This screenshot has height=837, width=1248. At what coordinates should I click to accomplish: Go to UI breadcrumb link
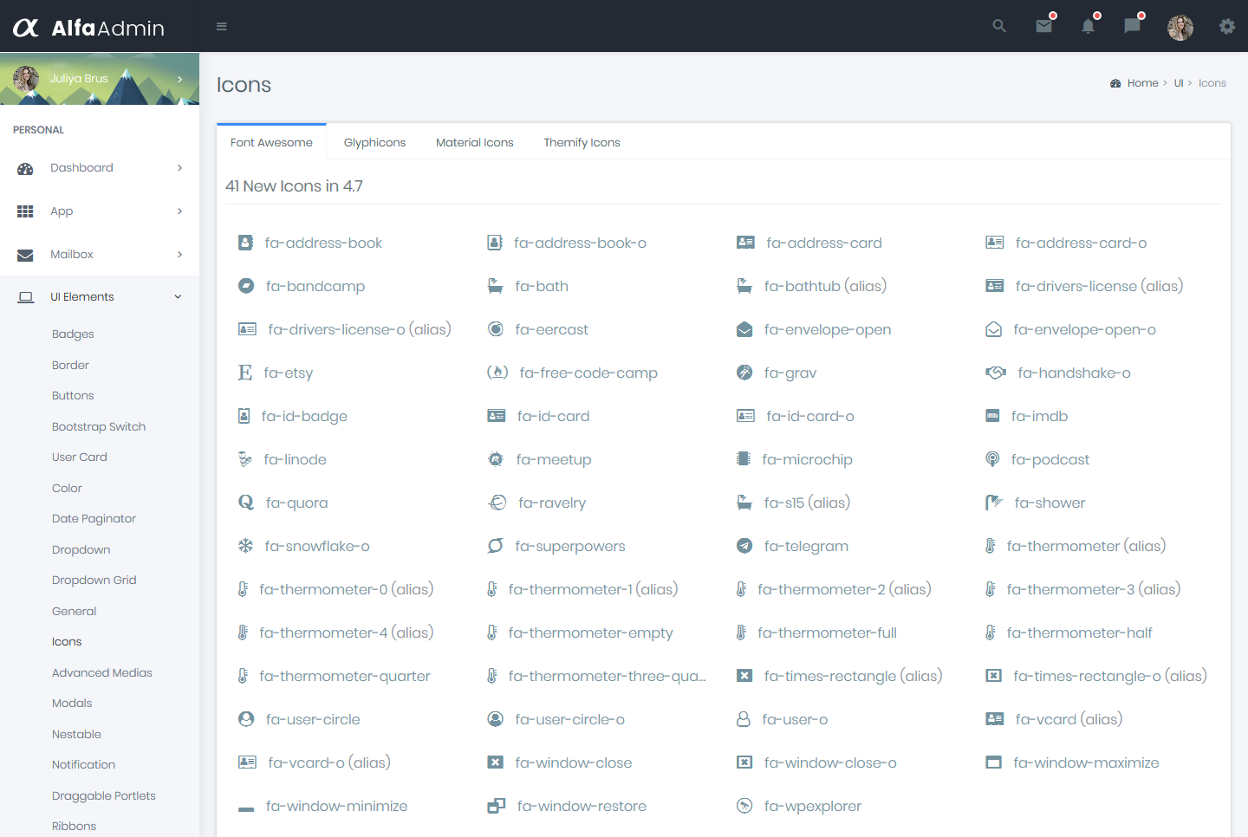pos(1179,83)
